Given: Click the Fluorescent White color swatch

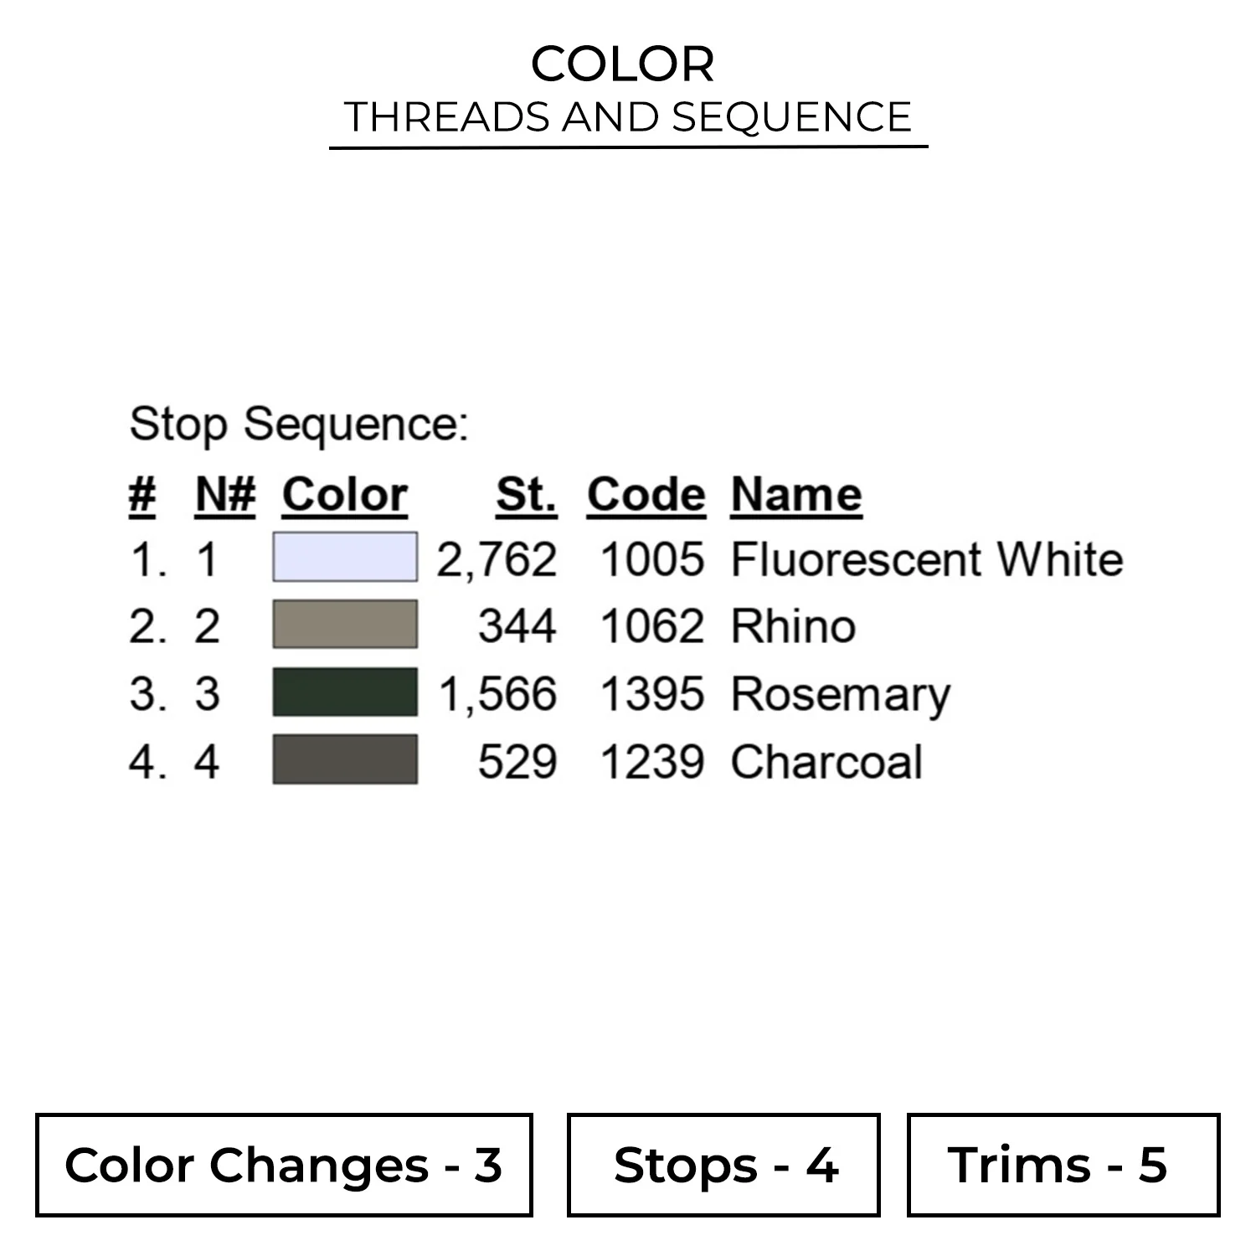Looking at the screenshot, I should pos(345,558).
